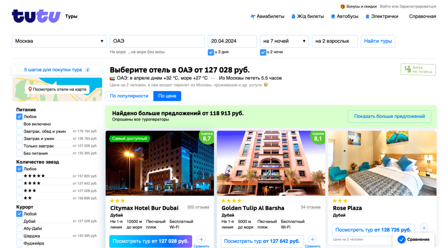Open the Citymax Hotel Bur Dubai photo
The image size is (448, 248).
click(160, 163)
